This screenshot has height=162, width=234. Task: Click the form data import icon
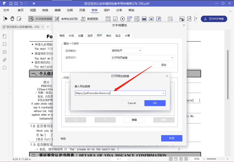189,19
